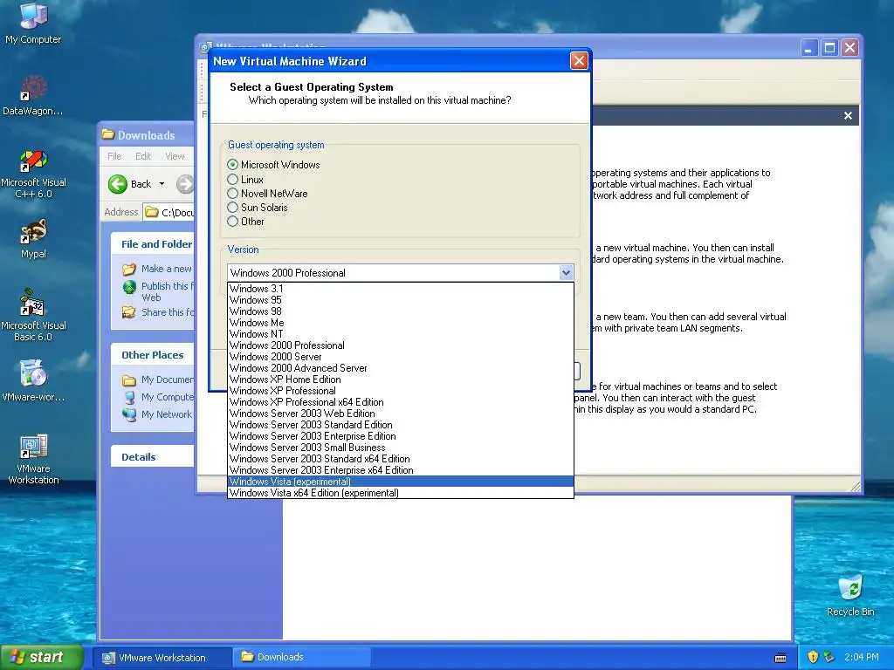Screen dimensions: 894x670
Task: Close the VMware home tab panel X
Action: click(848, 116)
